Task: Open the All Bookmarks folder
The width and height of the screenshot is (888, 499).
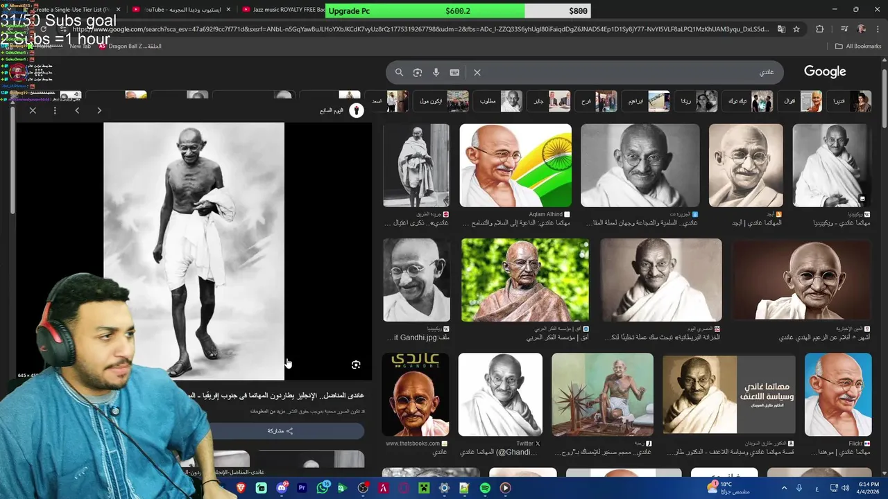Action: pyautogui.click(x=858, y=46)
